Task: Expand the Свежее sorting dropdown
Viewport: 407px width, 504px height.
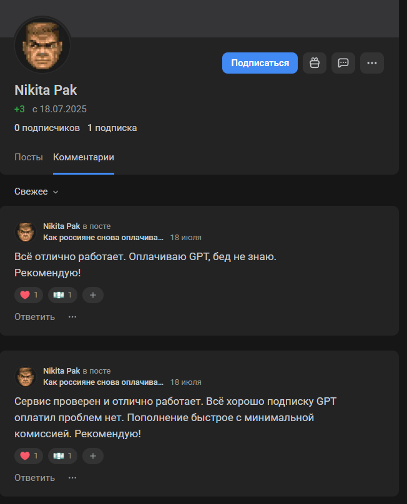Action: [x=36, y=191]
